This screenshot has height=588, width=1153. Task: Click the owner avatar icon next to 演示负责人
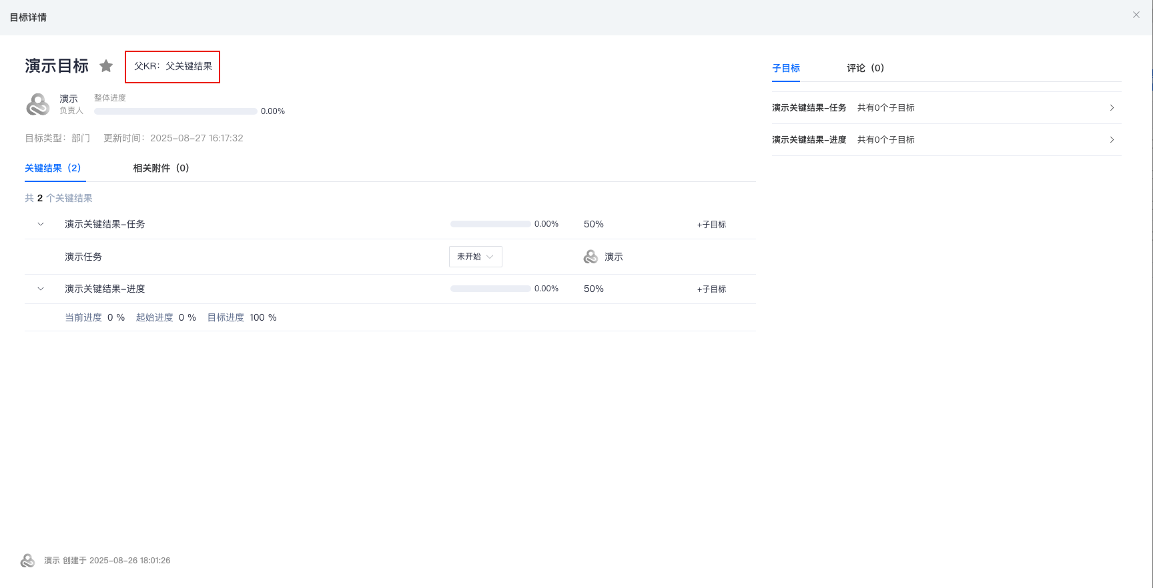(x=38, y=105)
